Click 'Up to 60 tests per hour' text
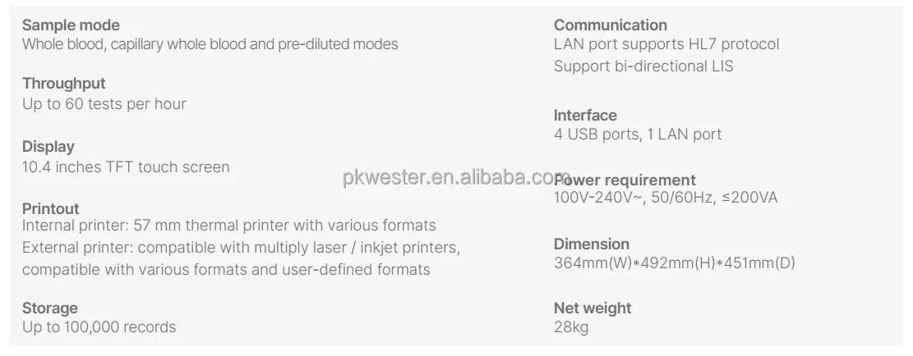This screenshot has height=356, width=913. [x=104, y=104]
